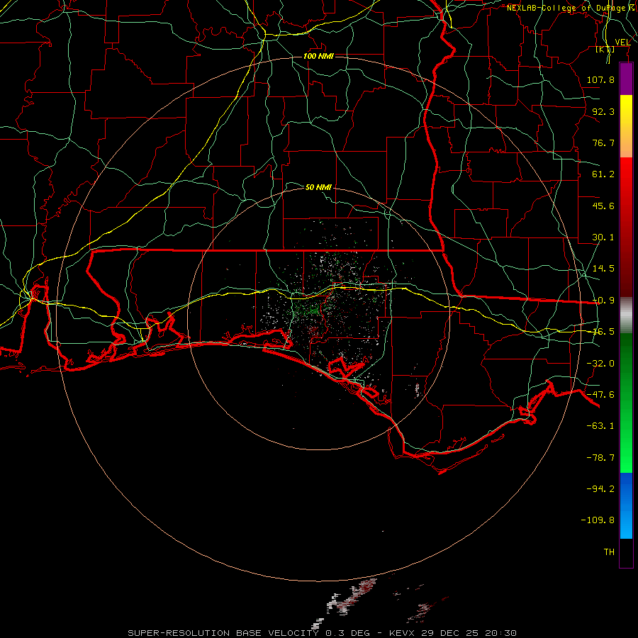
Task: Select the black TH segment of the color bar
Action: tap(626, 552)
